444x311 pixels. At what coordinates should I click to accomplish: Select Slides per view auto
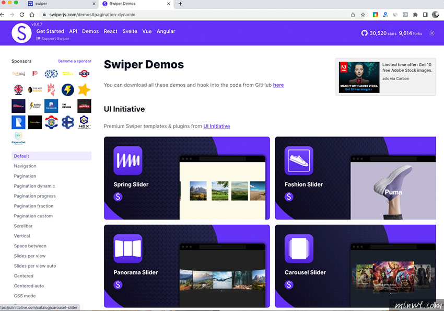[35, 266]
